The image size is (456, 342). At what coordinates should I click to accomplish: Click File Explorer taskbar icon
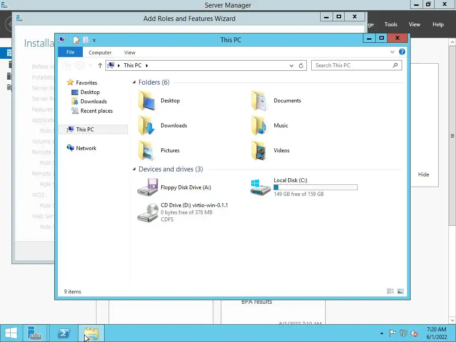[x=91, y=333]
